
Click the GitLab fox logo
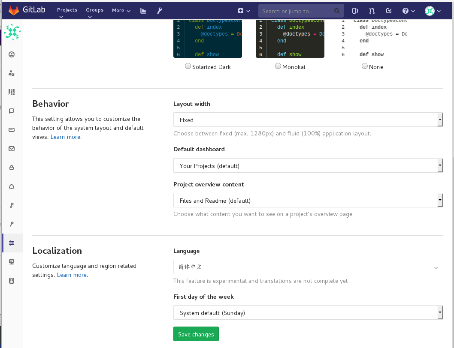click(x=14, y=10)
